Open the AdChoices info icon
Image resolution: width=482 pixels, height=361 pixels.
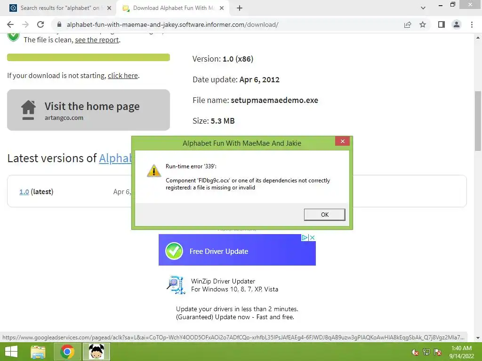pos(305,237)
